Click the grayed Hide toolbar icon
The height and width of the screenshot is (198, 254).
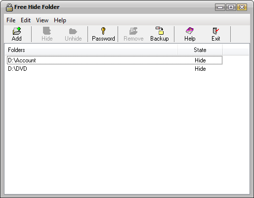click(47, 31)
